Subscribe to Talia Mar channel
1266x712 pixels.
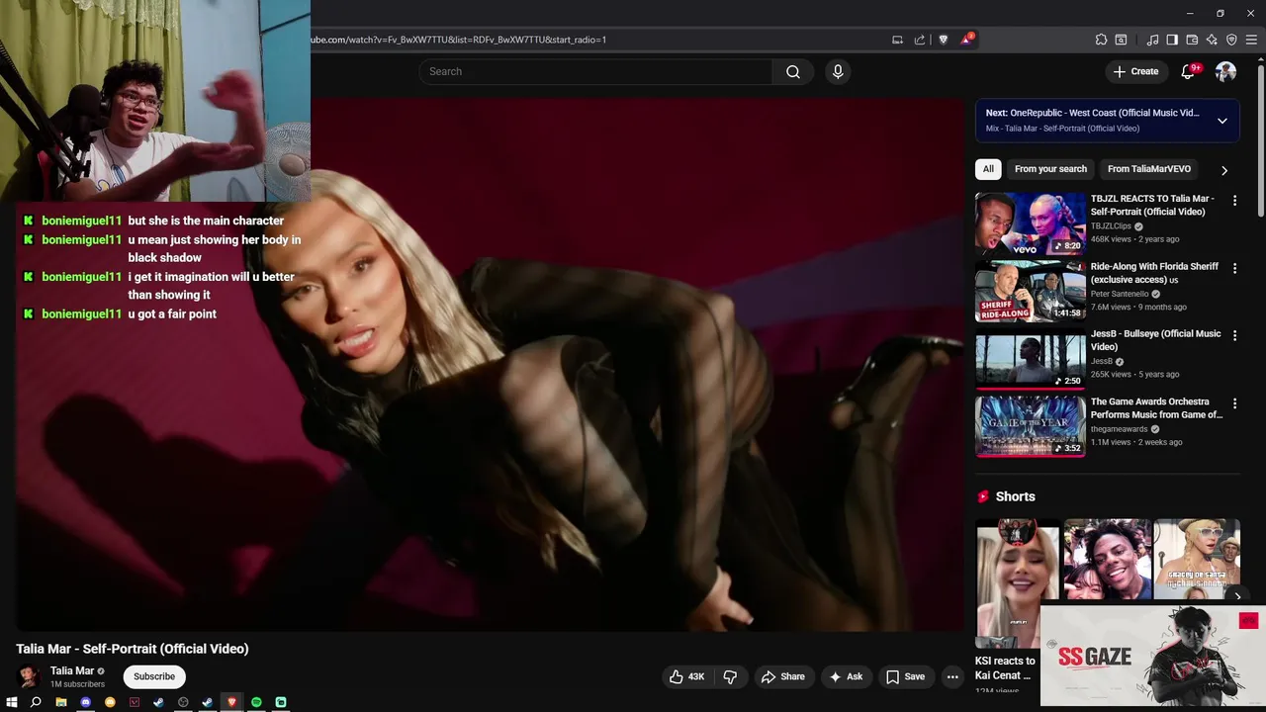tap(154, 676)
